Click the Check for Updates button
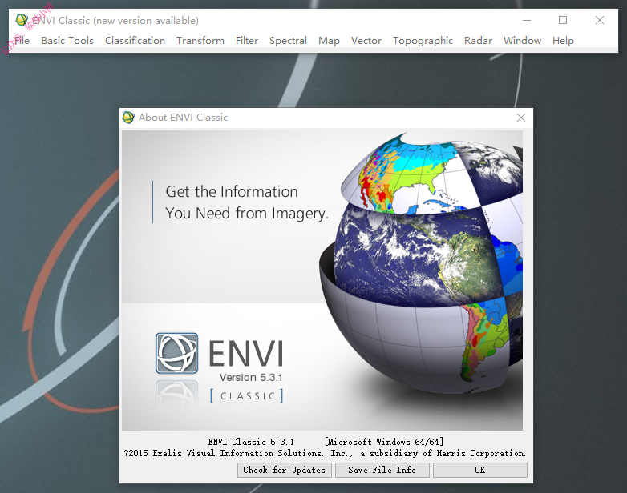 (285, 471)
